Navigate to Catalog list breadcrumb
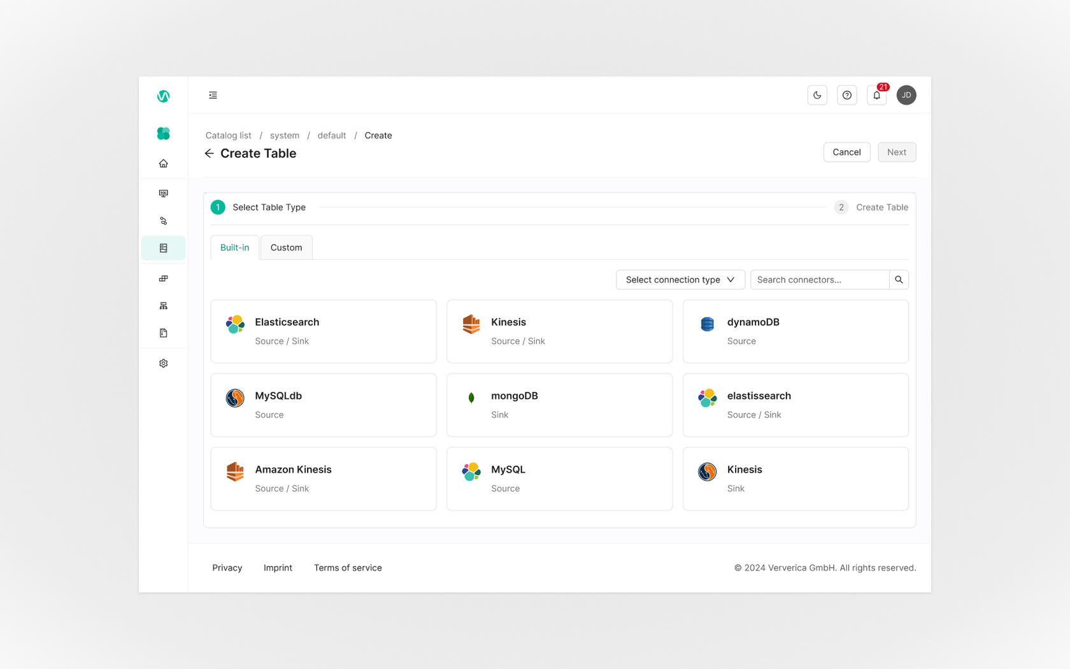The height and width of the screenshot is (669, 1070). [228, 136]
